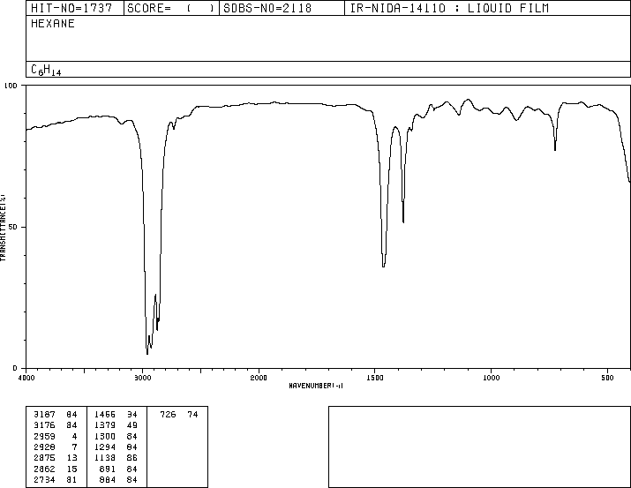Select peak 884 in the table
The width and height of the screenshot is (631, 488).
tap(108, 480)
